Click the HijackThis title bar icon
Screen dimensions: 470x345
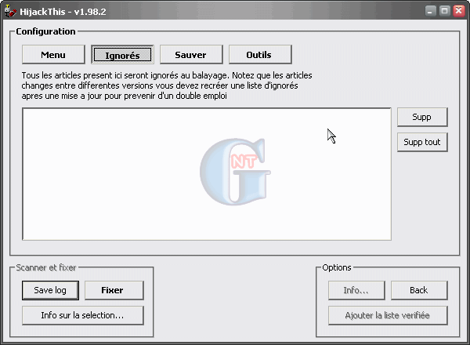pos(10,12)
